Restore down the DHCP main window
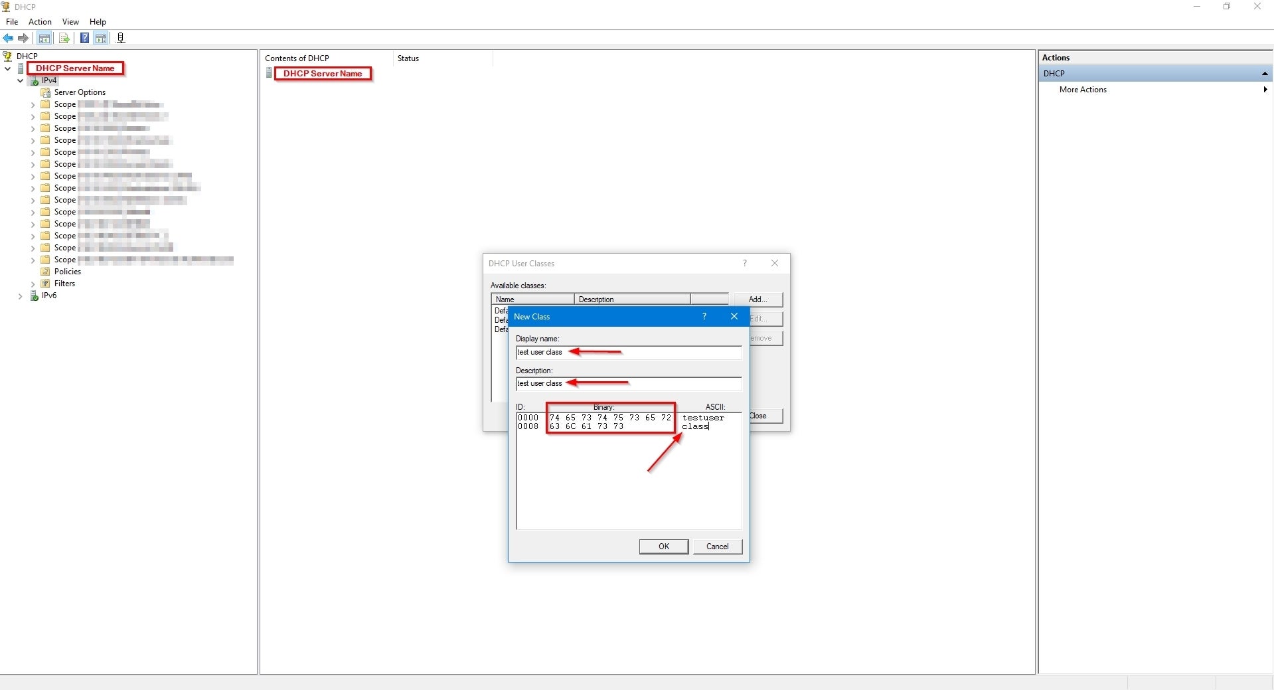Viewport: 1274px width, 690px height. (x=1227, y=7)
